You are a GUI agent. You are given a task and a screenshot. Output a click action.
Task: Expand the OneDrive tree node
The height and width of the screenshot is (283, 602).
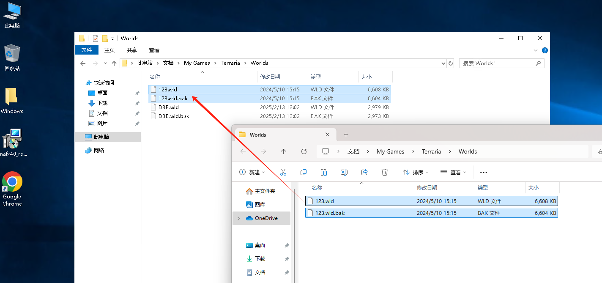(x=239, y=218)
